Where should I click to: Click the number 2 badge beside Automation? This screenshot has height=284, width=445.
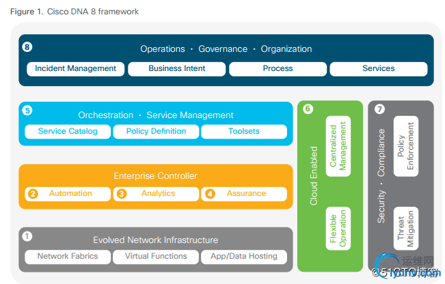point(33,194)
